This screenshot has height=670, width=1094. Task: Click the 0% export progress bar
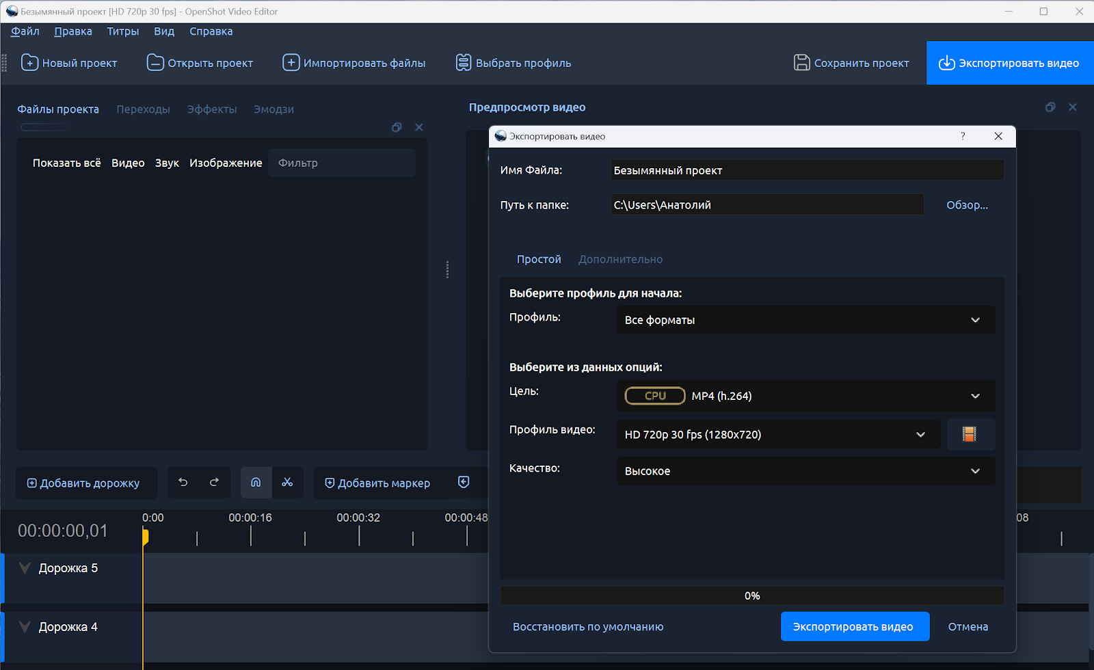752,595
